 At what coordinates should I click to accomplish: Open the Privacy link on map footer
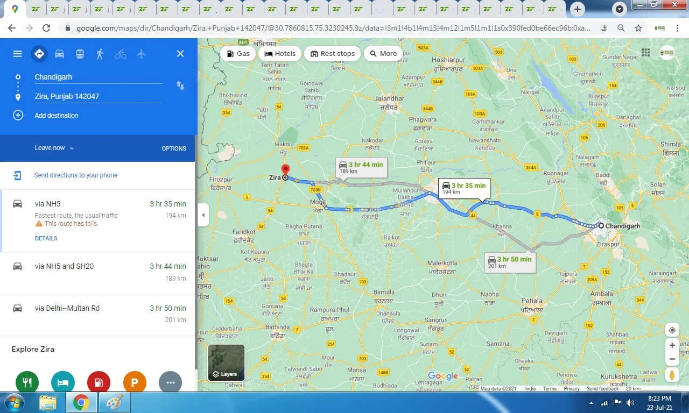(571, 388)
